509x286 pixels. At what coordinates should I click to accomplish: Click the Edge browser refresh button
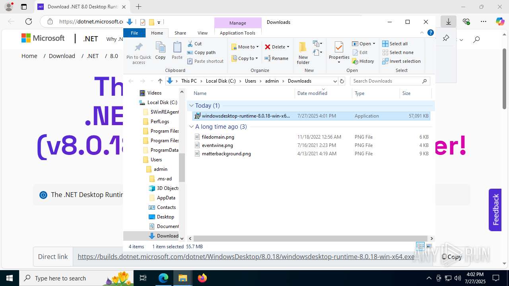click(29, 21)
